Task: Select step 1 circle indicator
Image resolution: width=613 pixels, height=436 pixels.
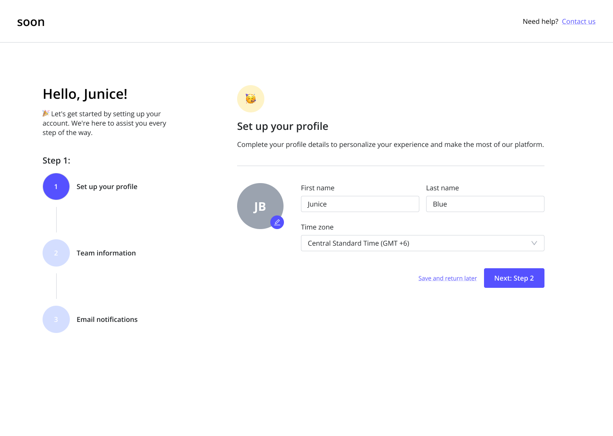Action: pos(56,186)
